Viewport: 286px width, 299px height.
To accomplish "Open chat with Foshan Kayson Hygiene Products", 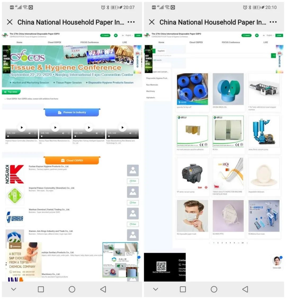I will coord(133,181).
